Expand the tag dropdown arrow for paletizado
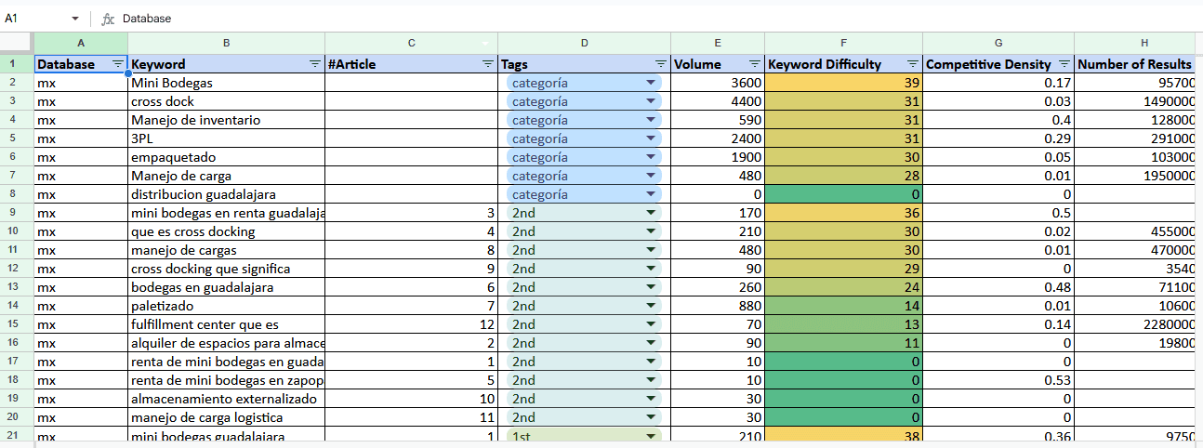Image resolution: width=1203 pixels, height=448 pixels. [x=651, y=306]
